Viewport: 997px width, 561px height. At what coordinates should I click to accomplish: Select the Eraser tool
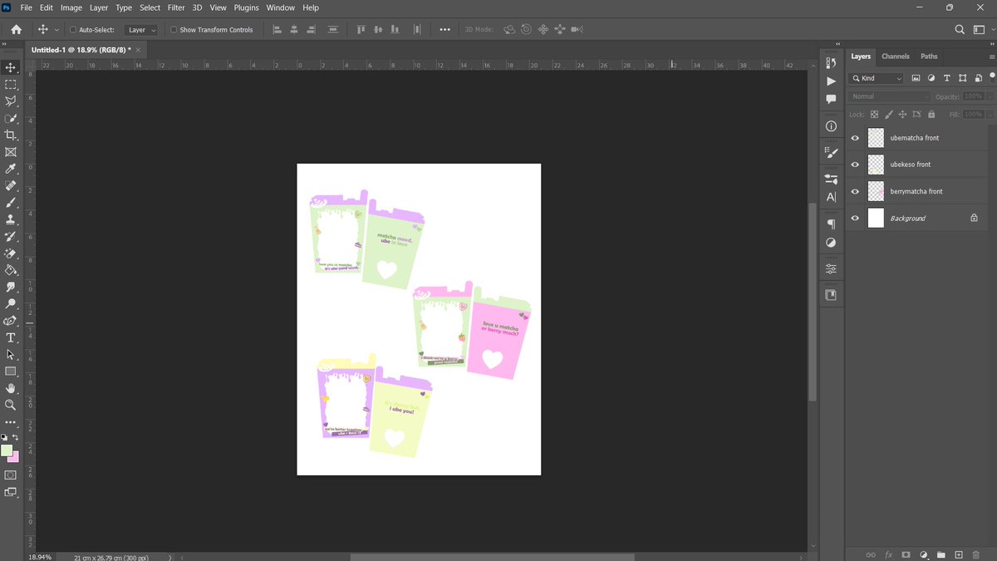point(11,253)
